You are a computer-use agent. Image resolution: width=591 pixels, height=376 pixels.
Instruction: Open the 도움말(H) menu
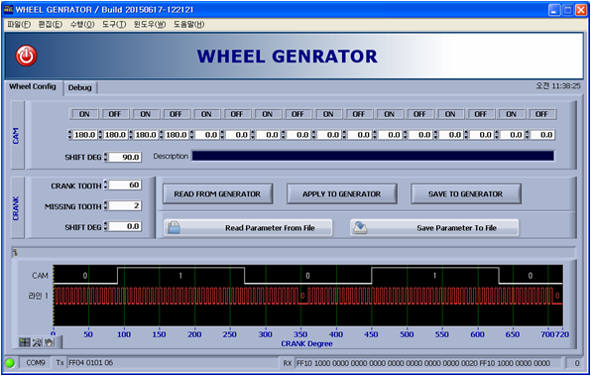pos(188,25)
